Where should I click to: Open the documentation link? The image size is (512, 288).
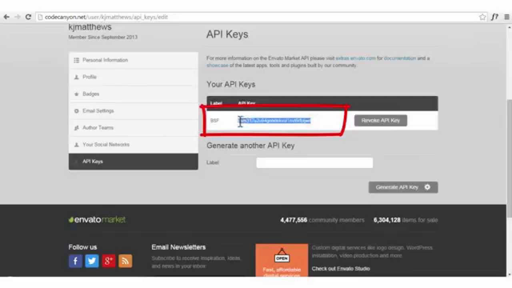pos(400,58)
